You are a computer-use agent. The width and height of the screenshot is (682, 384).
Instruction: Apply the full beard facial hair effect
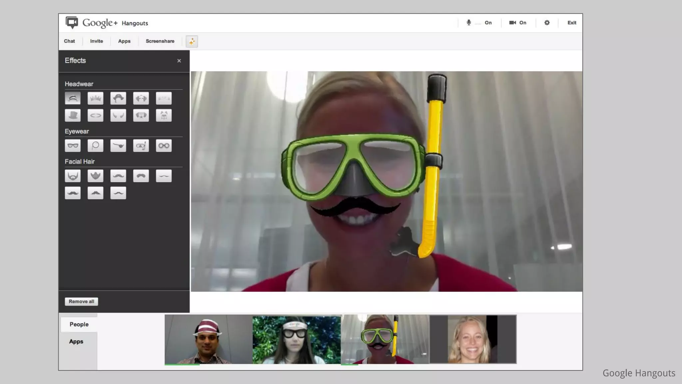click(x=73, y=176)
